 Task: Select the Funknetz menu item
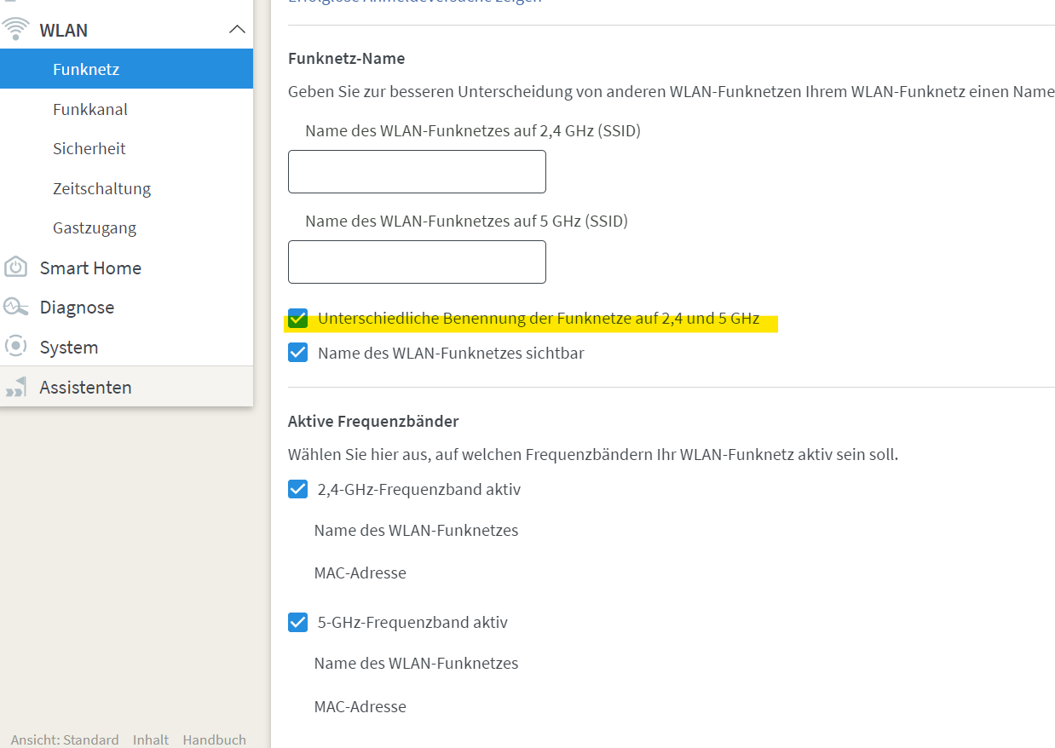tap(86, 69)
